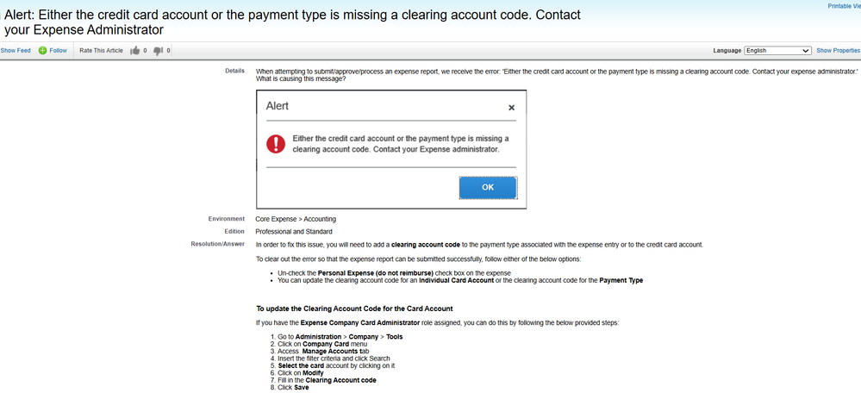861x393 pixels.
Task: Click the Alert heading in the dialog
Action: [x=278, y=106]
